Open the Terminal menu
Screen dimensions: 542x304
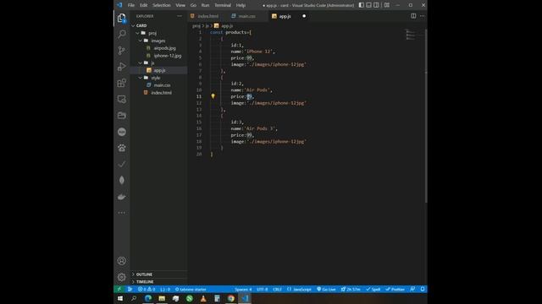(x=223, y=5)
